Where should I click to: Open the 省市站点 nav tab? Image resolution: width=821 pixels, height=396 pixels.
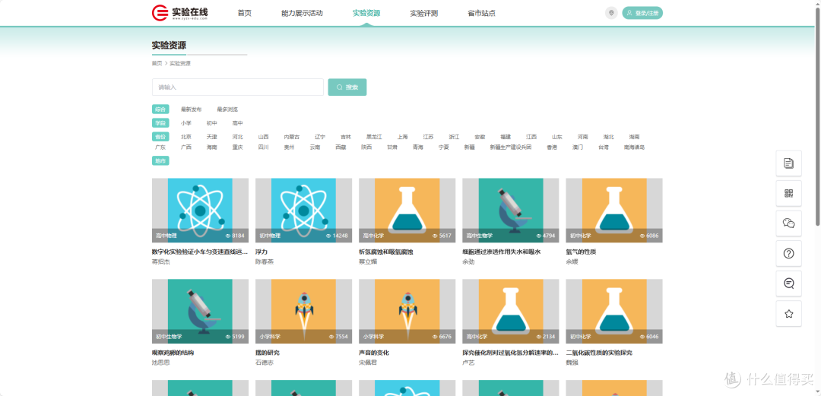(481, 13)
